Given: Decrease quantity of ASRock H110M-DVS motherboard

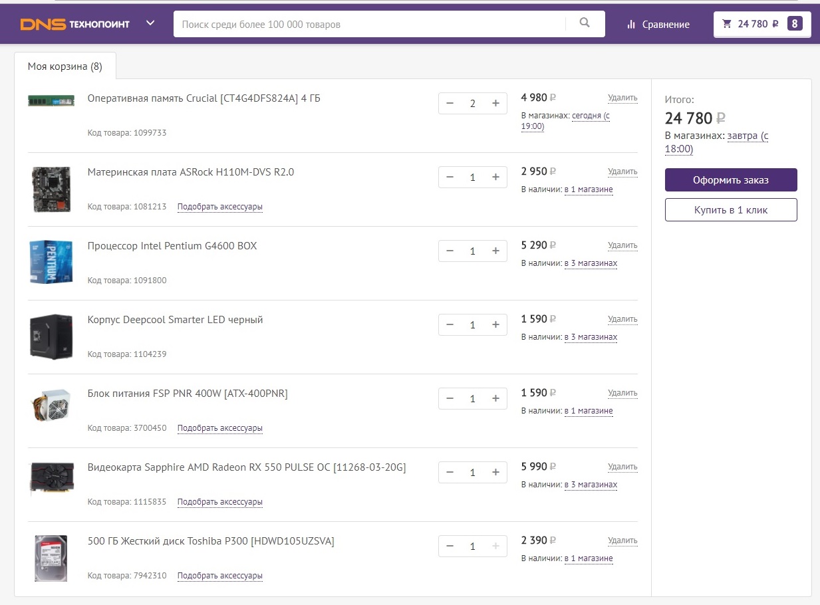Looking at the screenshot, I should [450, 177].
